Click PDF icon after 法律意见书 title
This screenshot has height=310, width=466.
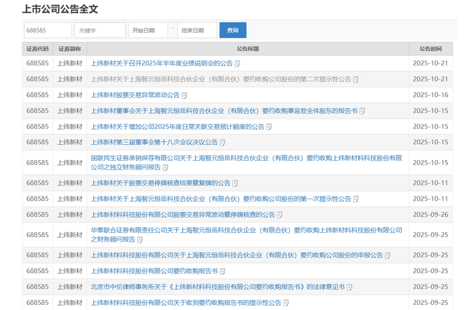point(349,287)
